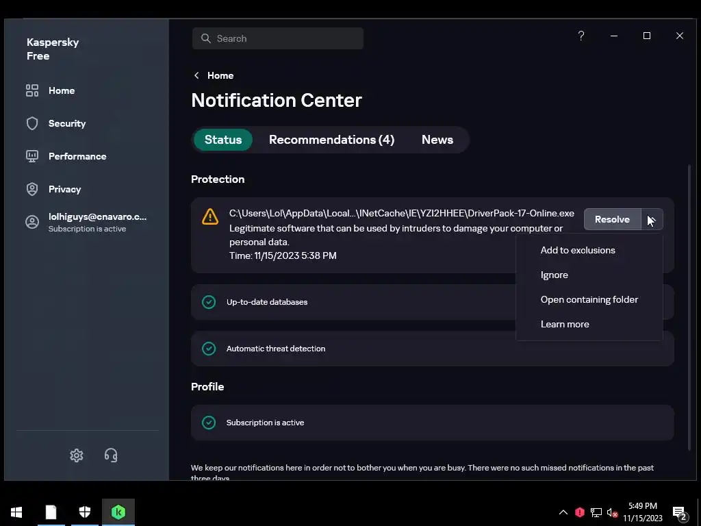701x526 pixels.
Task: Open settings via the gear icon
Action: coord(77,455)
